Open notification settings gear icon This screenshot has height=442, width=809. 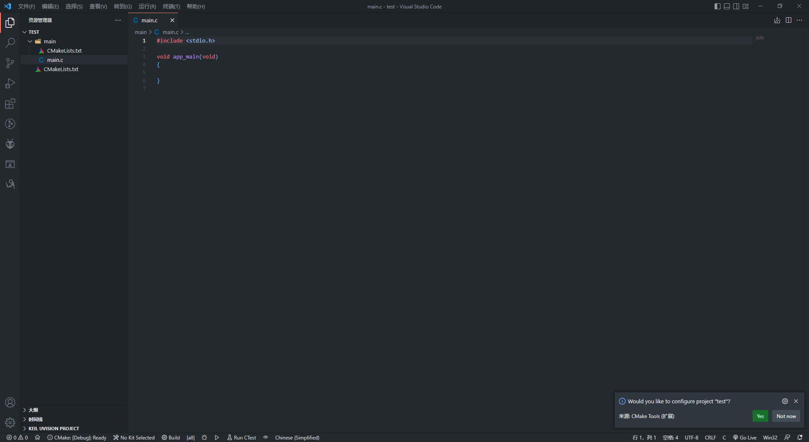[785, 401]
